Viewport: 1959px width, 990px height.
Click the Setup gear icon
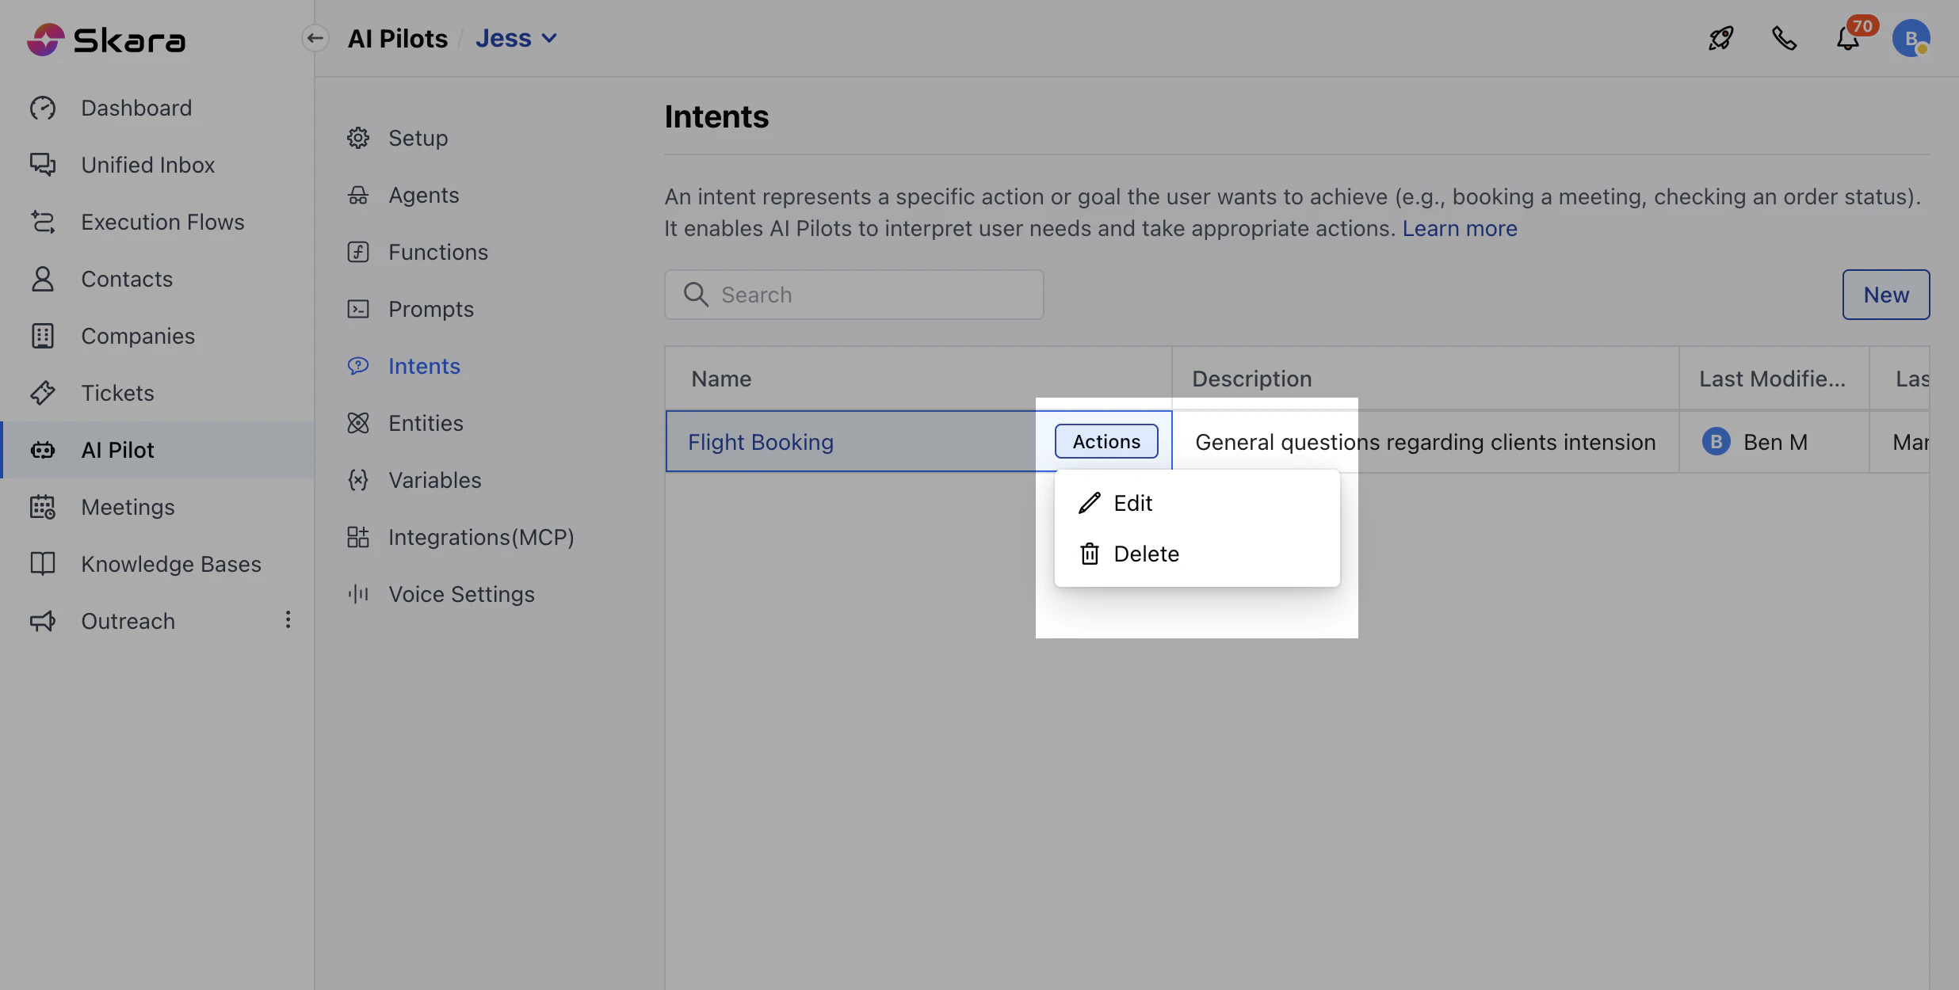pyautogui.click(x=358, y=138)
